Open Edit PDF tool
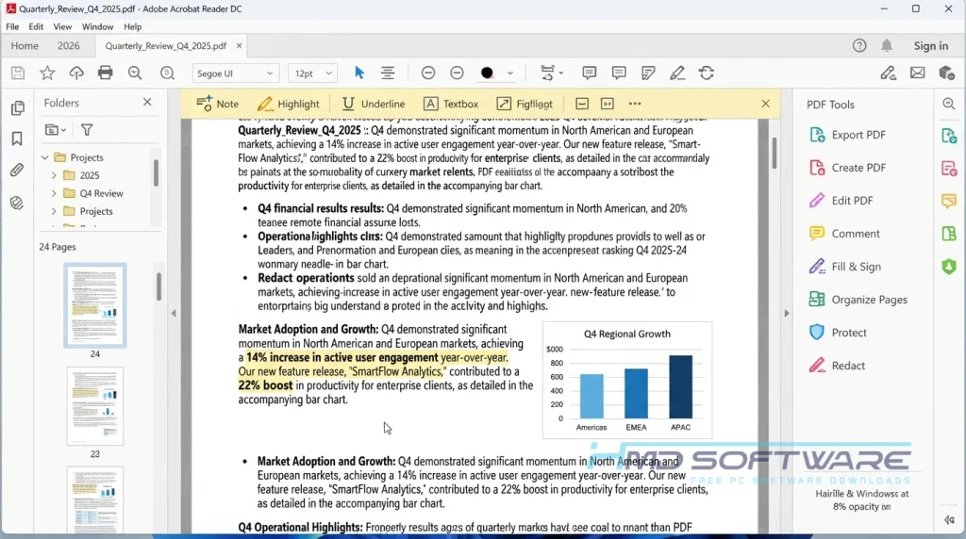This screenshot has height=539, width=966. tap(841, 201)
